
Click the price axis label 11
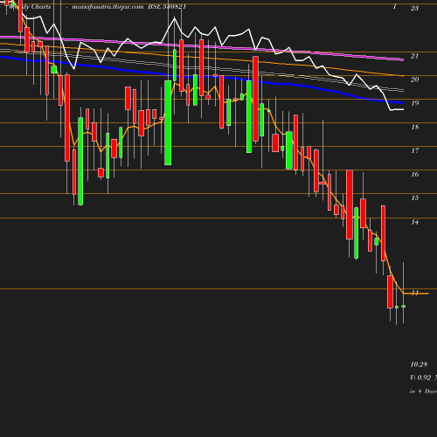click(415, 293)
